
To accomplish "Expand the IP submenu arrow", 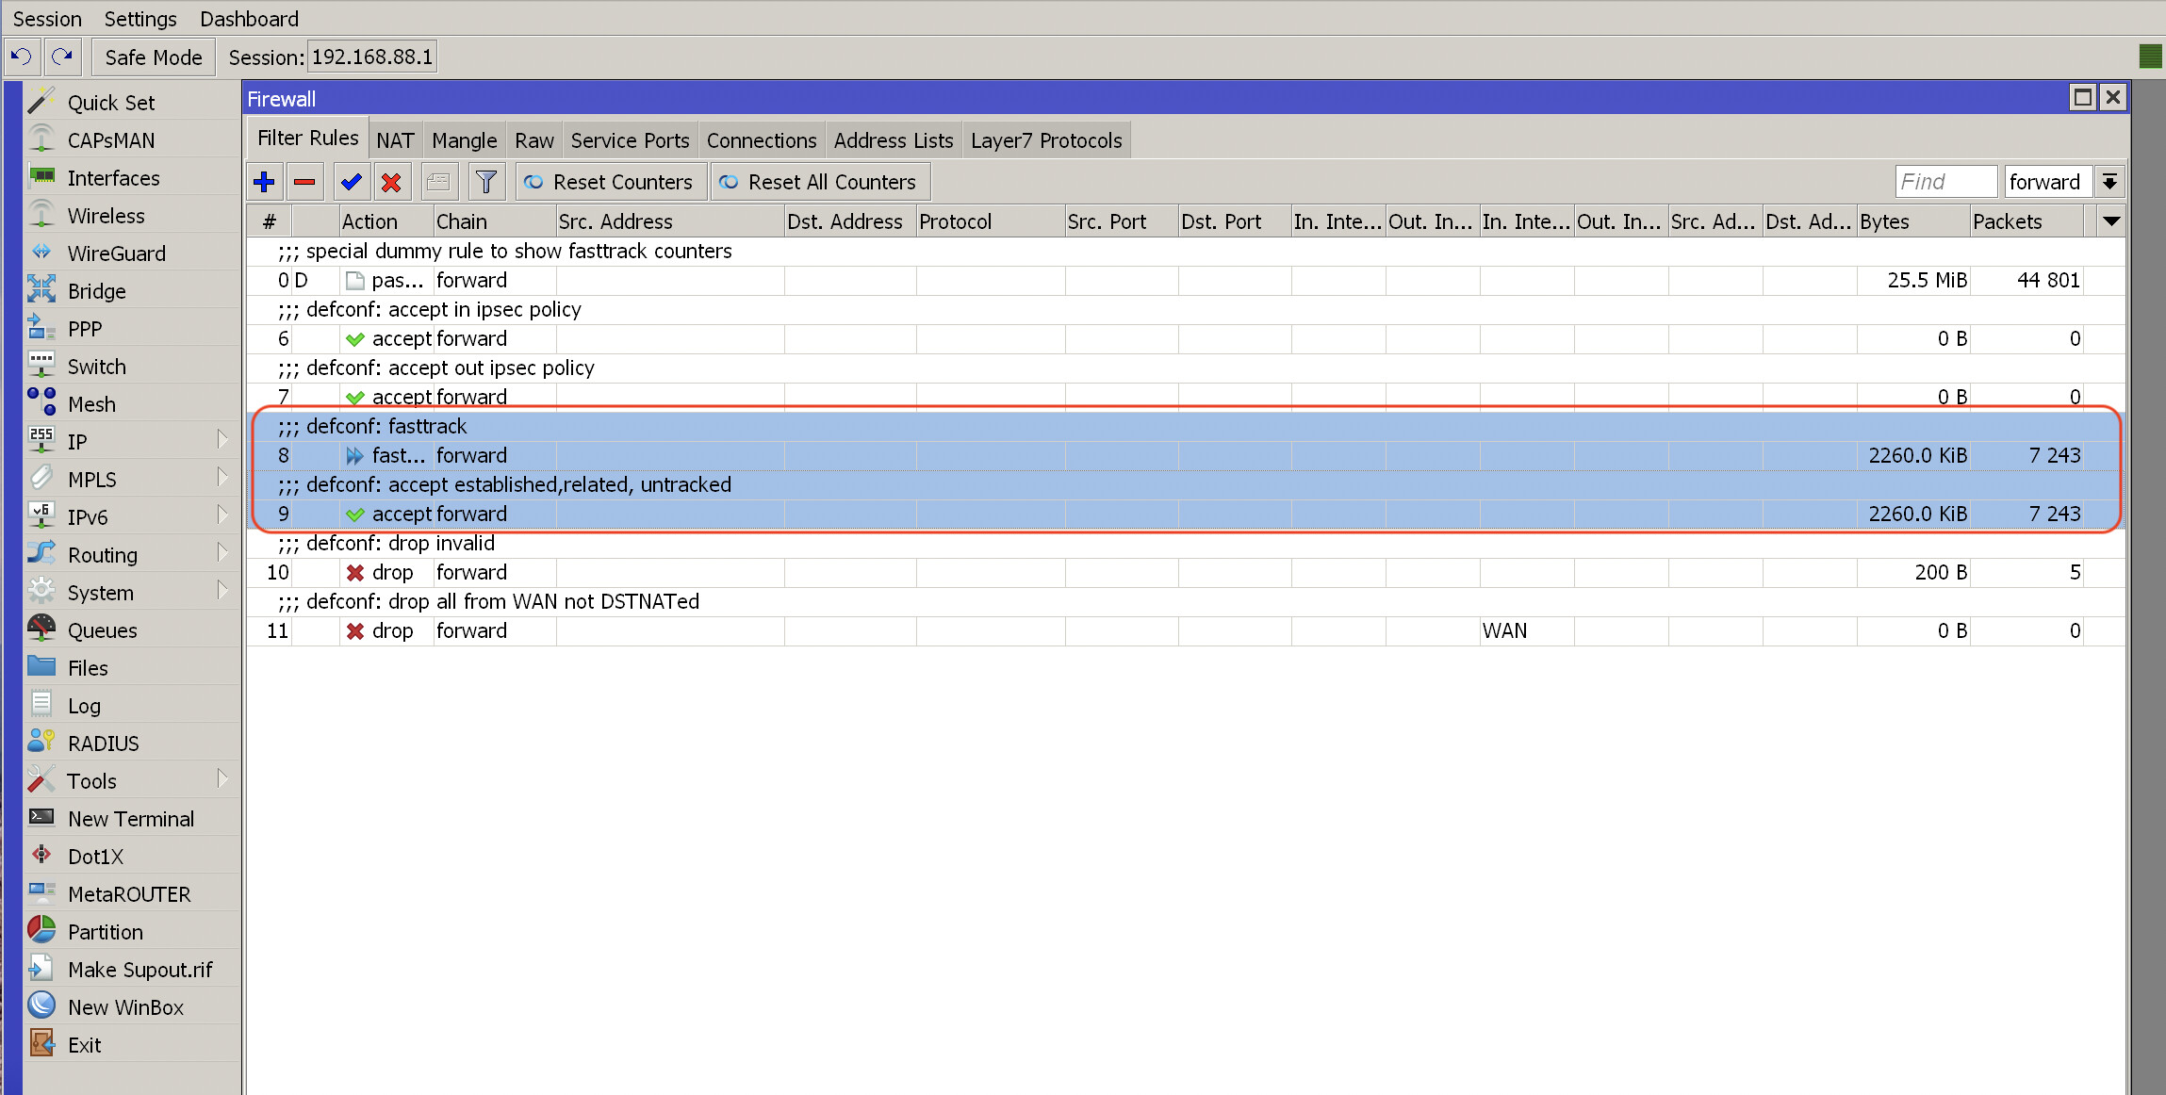I will pyautogui.click(x=222, y=440).
